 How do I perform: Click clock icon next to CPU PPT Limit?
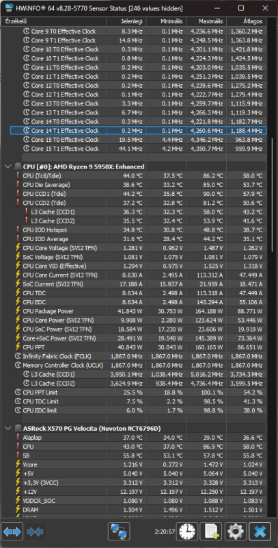pyautogui.click(x=18, y=393)
